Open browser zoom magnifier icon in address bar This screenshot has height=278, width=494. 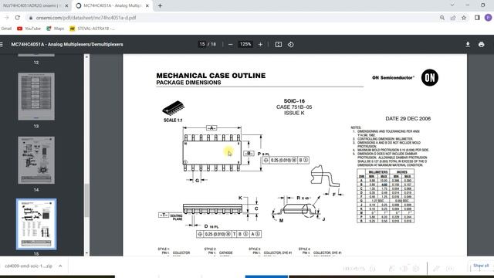click(442, 18)
